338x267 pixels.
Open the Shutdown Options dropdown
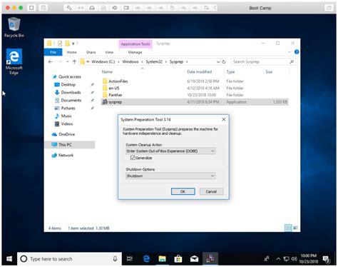(x=170, y=176)
